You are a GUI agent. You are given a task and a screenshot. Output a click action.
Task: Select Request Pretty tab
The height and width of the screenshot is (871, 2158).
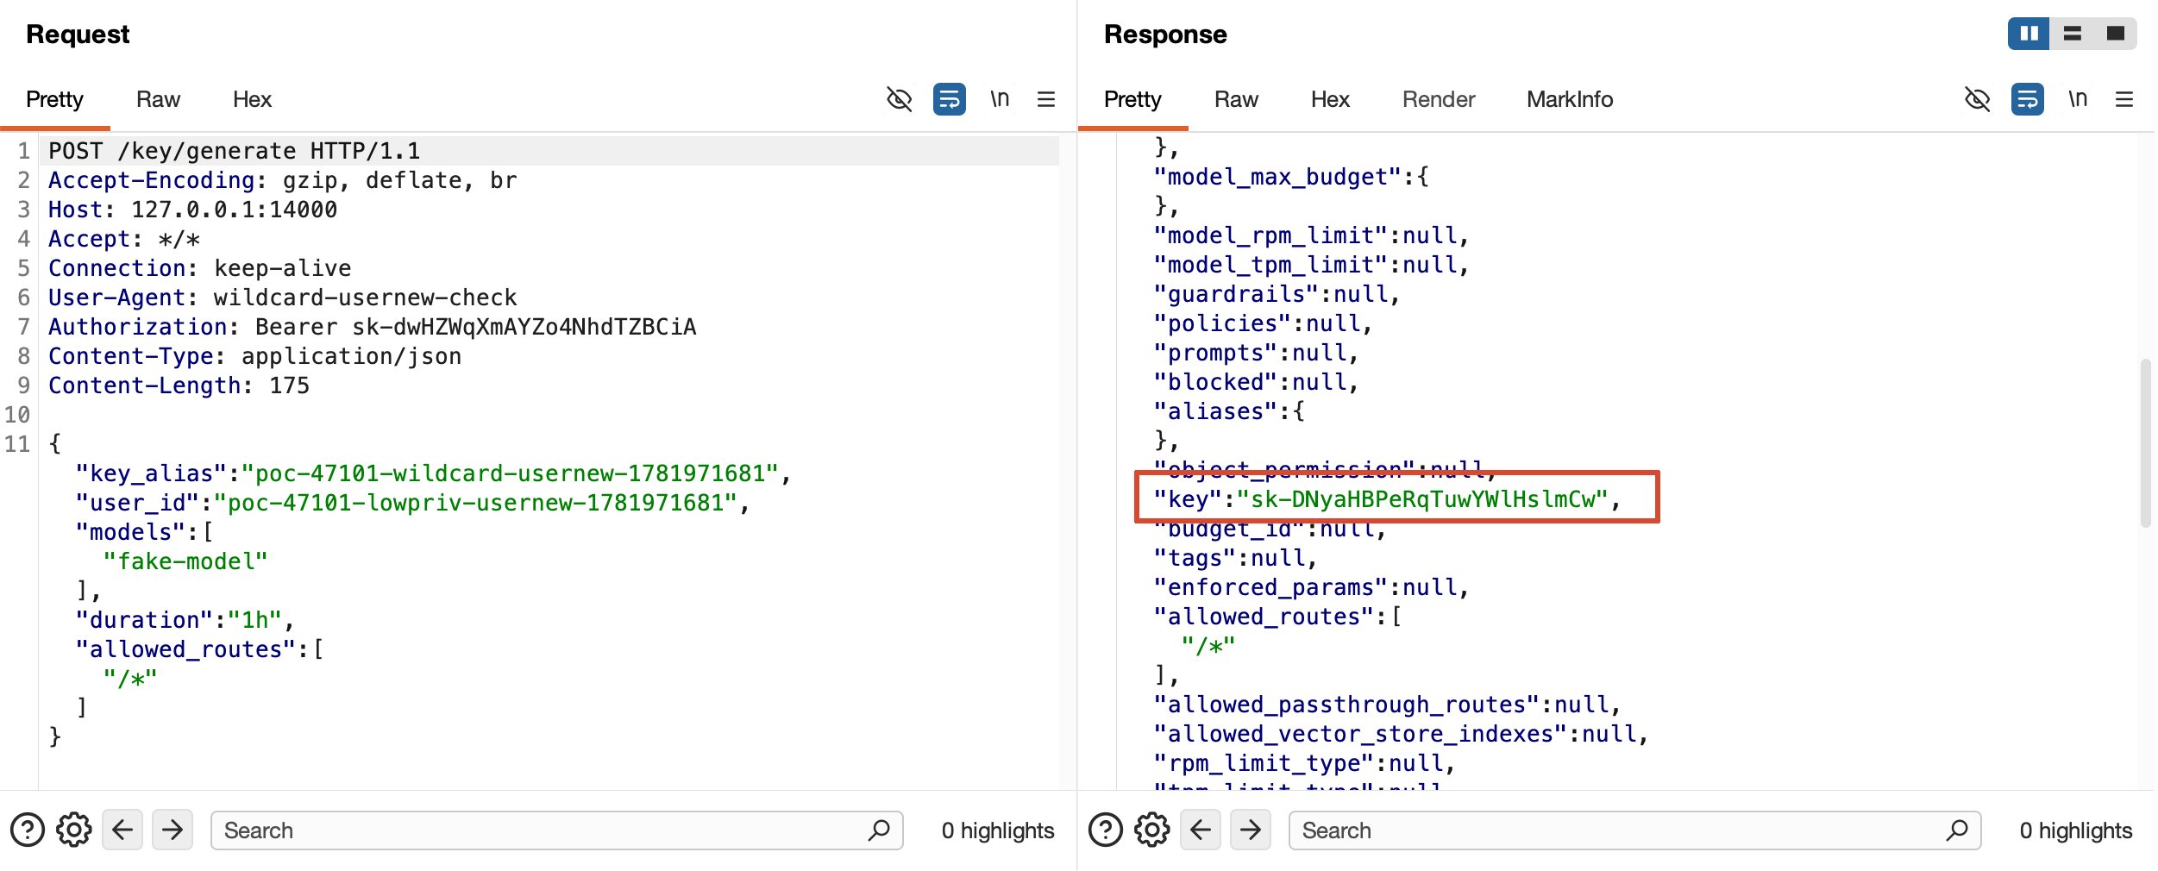54,99
